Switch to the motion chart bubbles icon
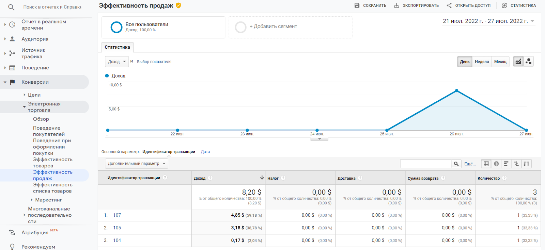 click(528, 62)
